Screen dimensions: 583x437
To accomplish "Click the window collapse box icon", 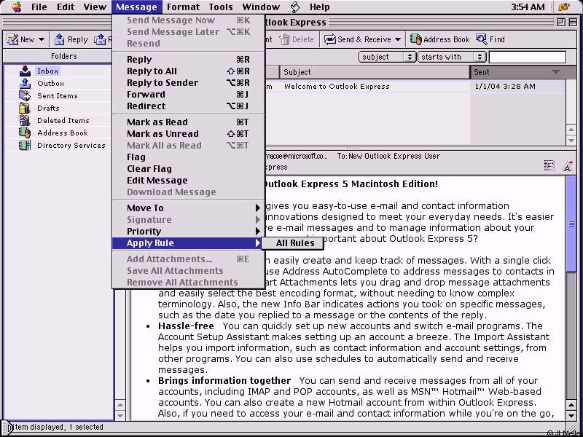I will (x=573, y=23).
